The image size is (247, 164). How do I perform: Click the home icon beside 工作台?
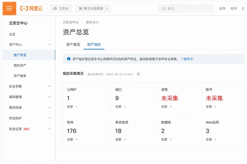[x=55, y=8]
